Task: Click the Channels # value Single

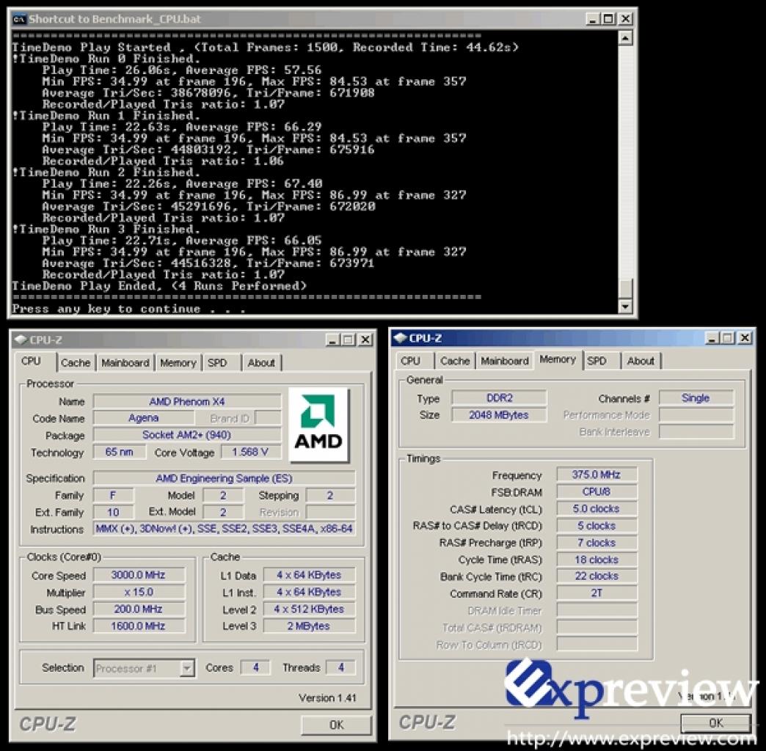Action: coord(696,398)
